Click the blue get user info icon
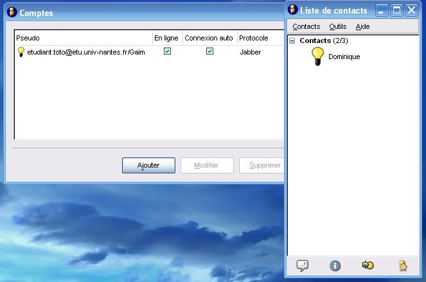The width and height of the screenshot is (426, 282). coord(335,265)
